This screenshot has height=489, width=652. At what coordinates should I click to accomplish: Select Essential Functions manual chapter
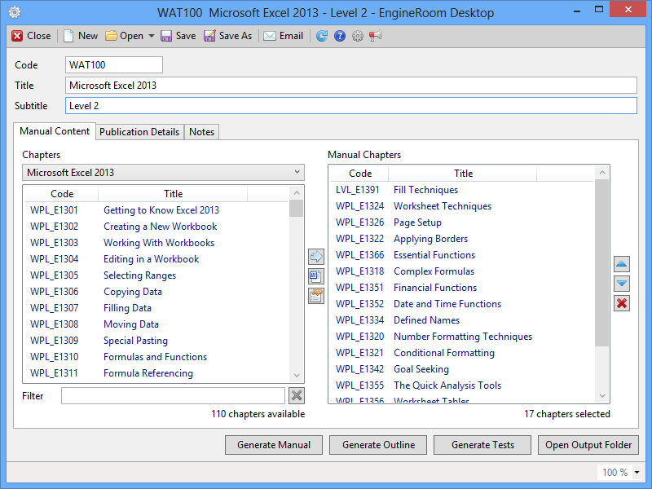(x=462, y=255)
